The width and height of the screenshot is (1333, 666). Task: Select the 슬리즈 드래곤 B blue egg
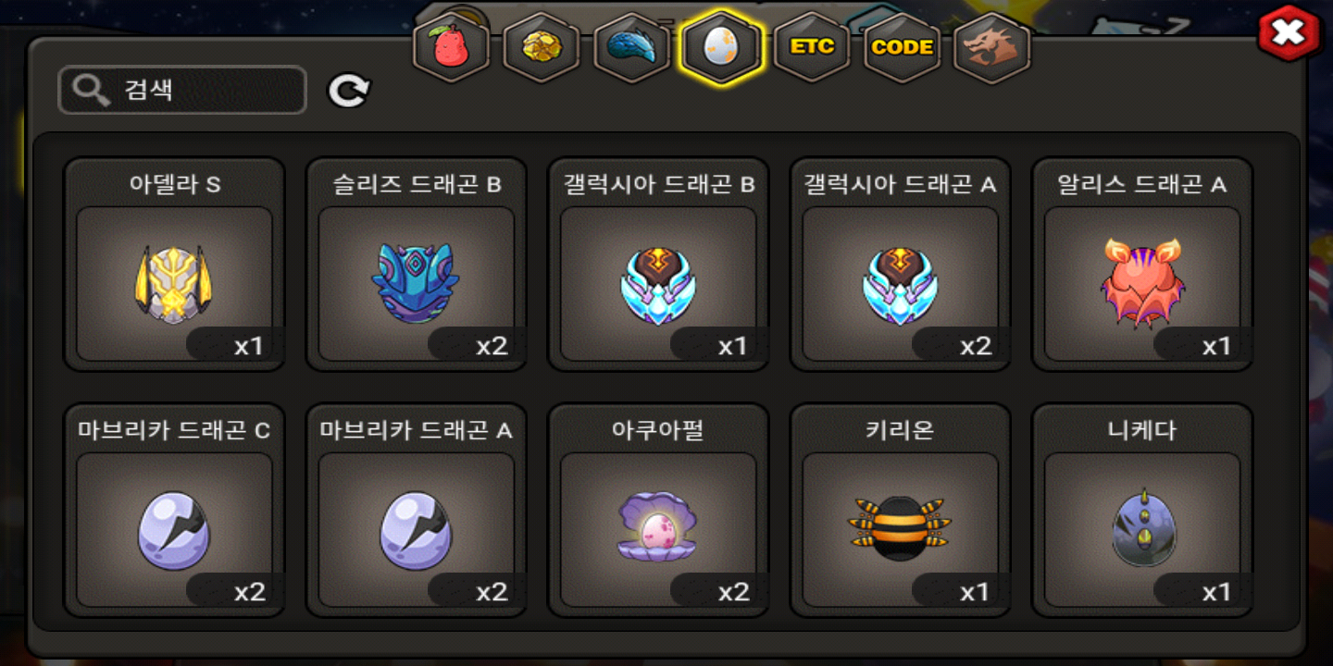coord(417,265)
